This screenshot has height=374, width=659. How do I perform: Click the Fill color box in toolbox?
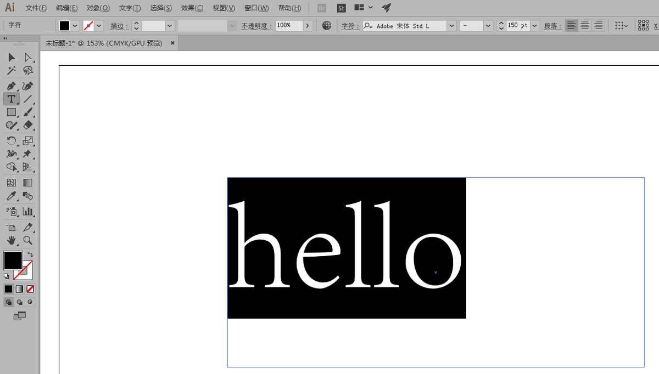tap(13, 260)
